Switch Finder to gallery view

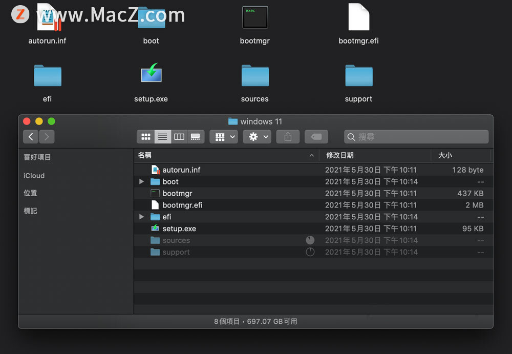click(196, 137)
